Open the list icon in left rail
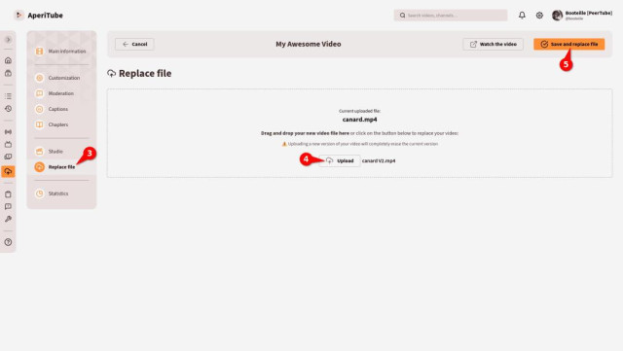The width and height of the screenshot is (623, 351). pos(8,96)
